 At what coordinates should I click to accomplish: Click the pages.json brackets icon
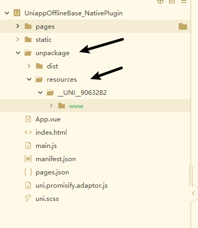point(28,172)
